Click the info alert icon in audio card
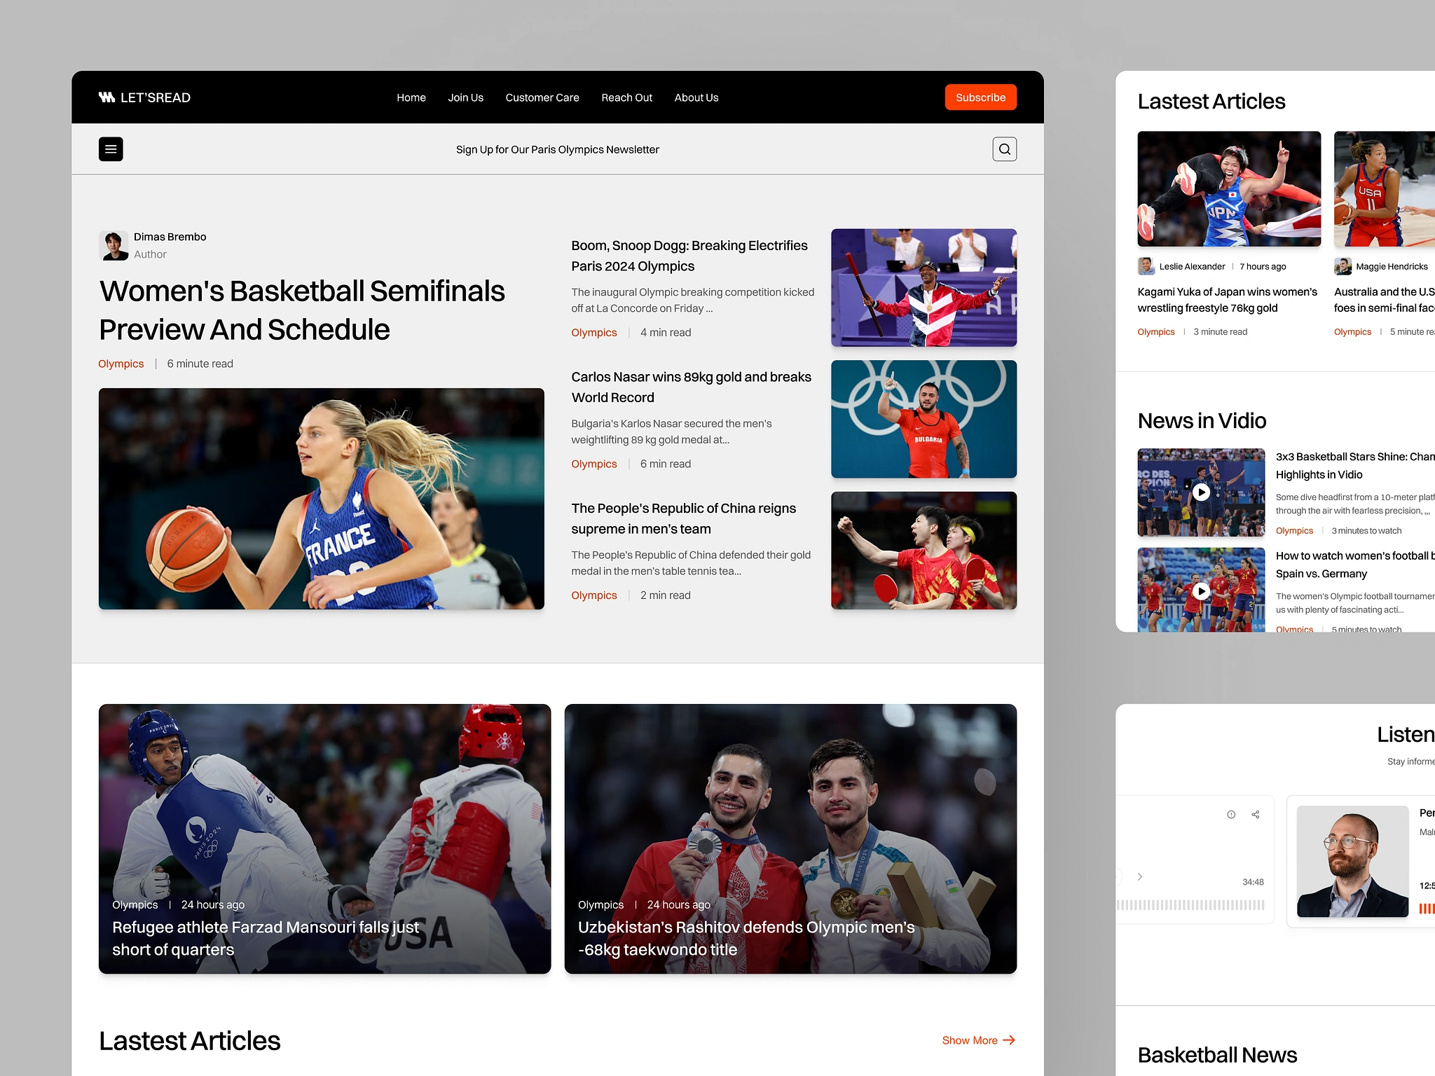Screen dimensions: 1435x1076 coord(1231,814)
